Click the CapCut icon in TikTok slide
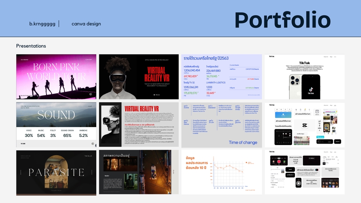This screenshot has width=361, height=203. 304,126
